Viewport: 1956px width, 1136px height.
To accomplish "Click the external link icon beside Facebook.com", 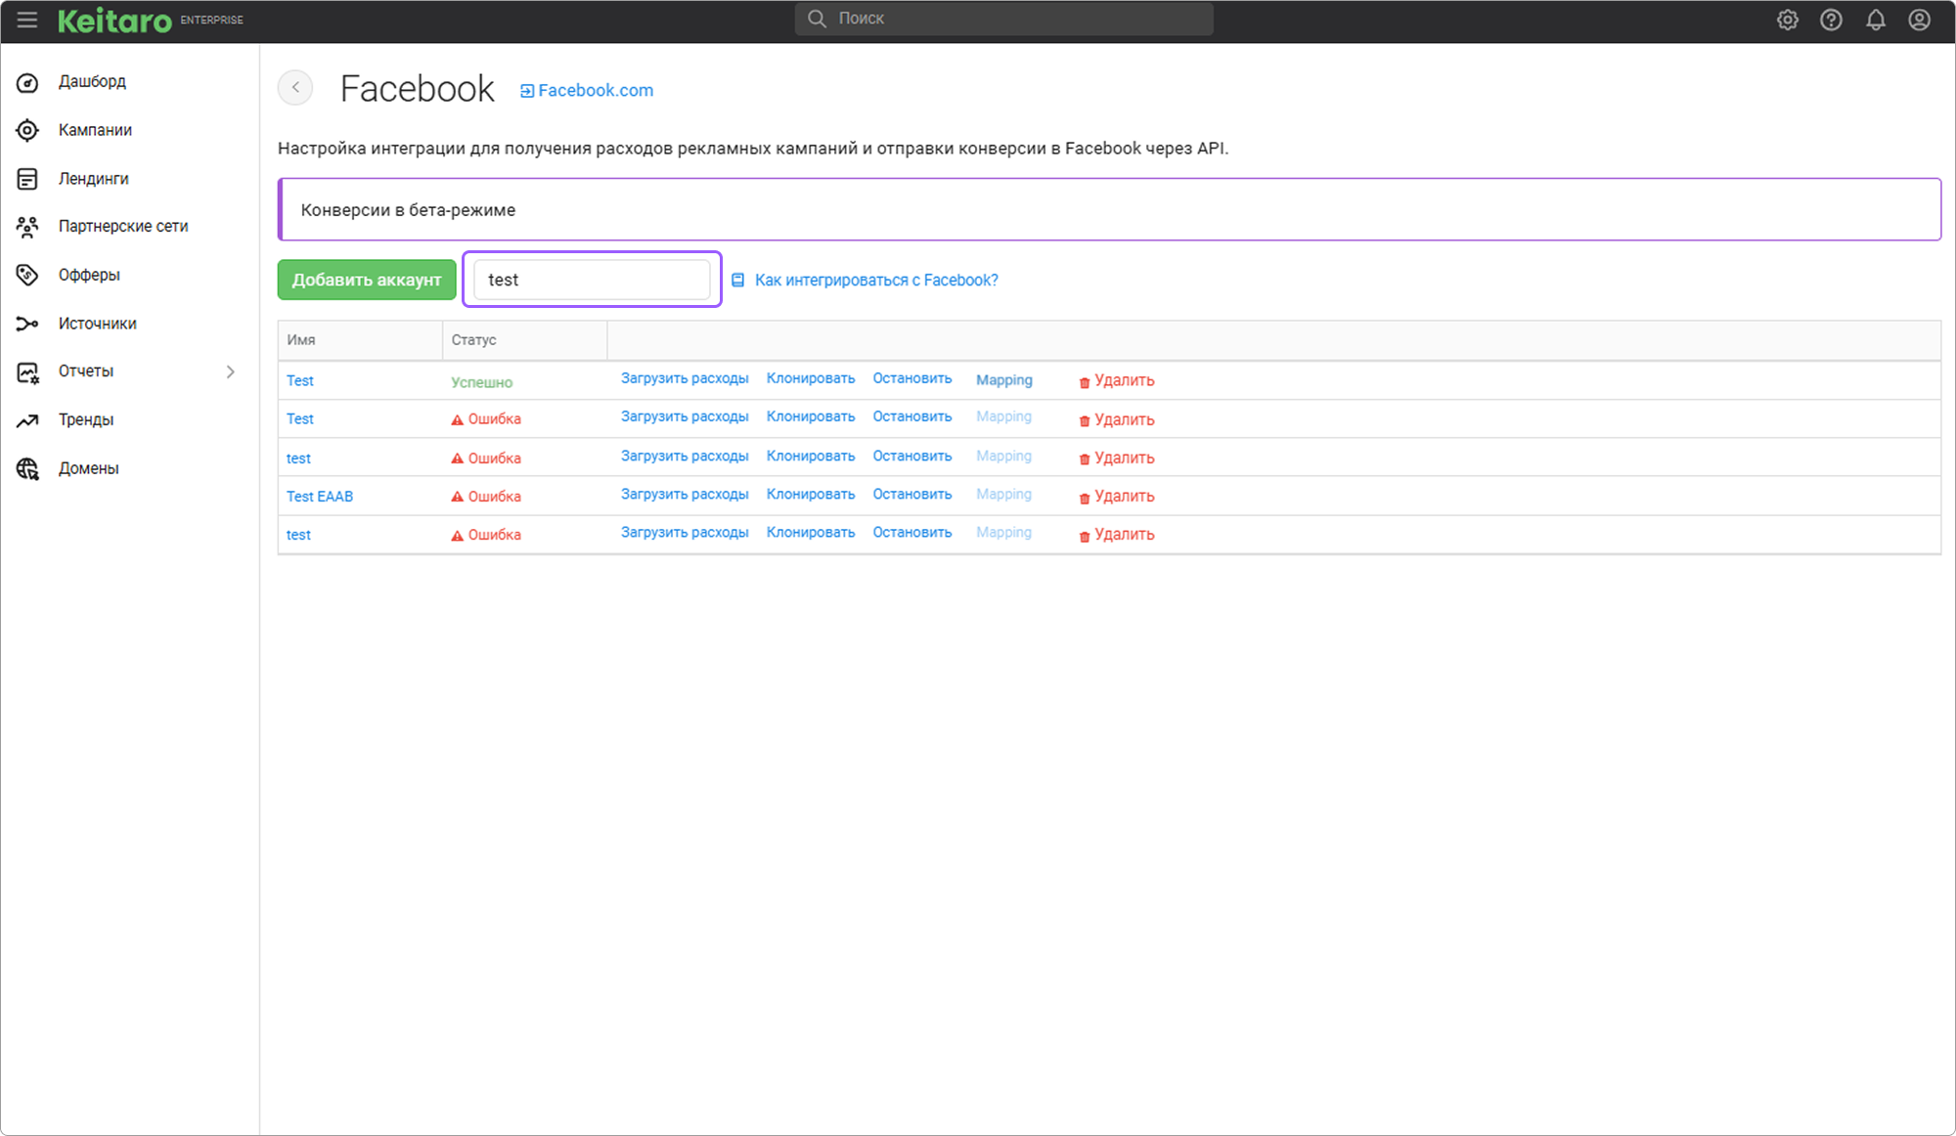I will [526, 91].
